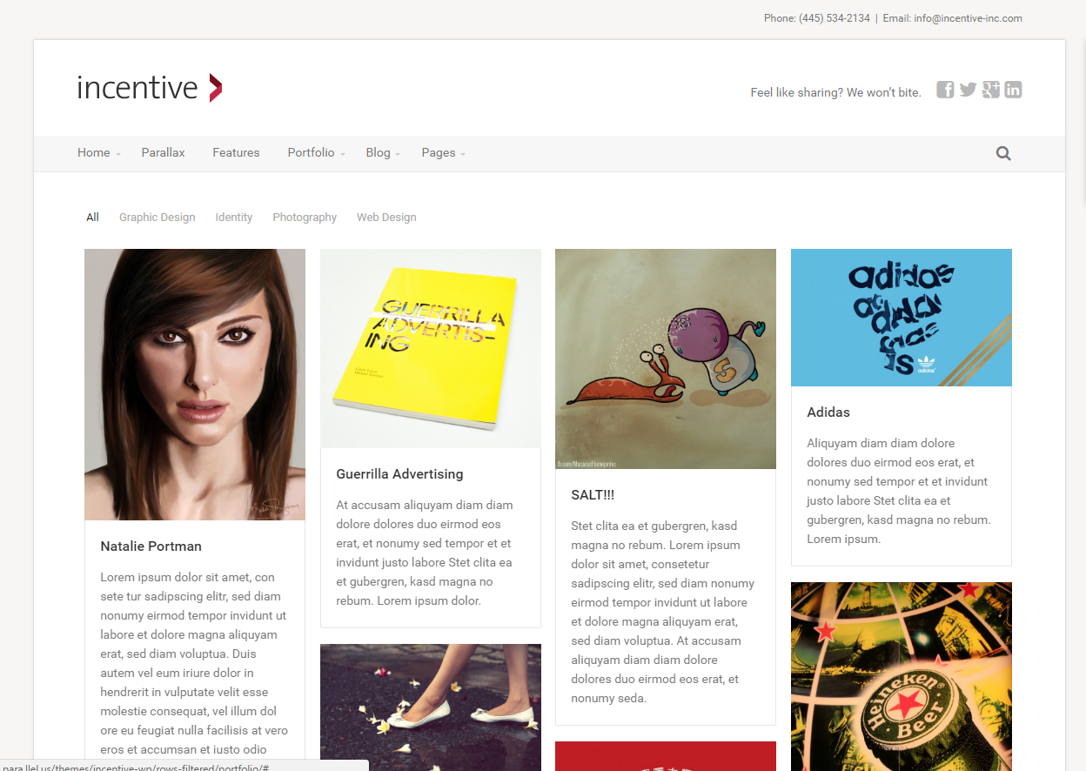Open the Google Plus social icon
This screenshot has height=771, width=1086.
[990, 90]
